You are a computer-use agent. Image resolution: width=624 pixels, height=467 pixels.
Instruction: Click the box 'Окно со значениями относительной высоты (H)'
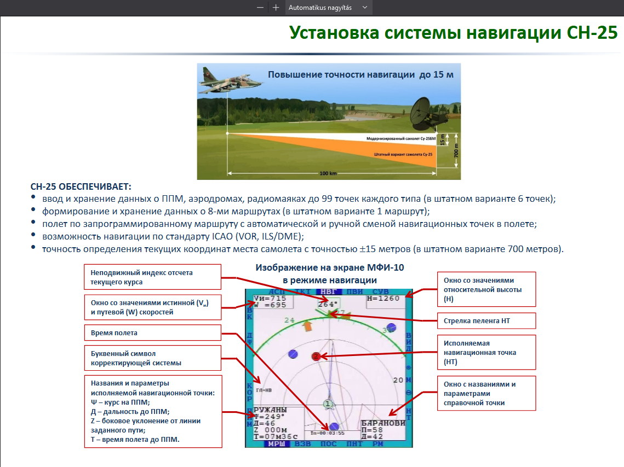point(486,289)
